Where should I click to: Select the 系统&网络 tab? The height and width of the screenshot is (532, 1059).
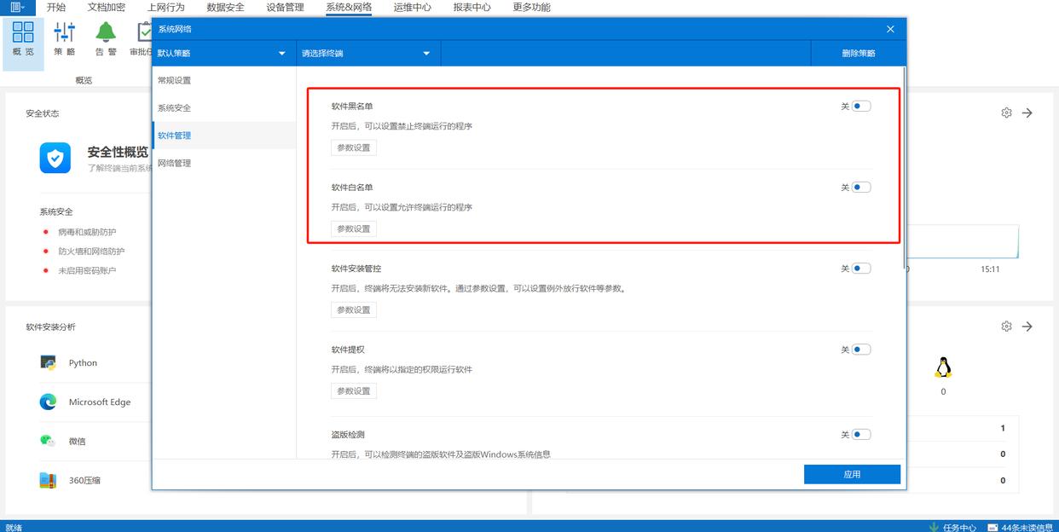[x=349, y=7]
